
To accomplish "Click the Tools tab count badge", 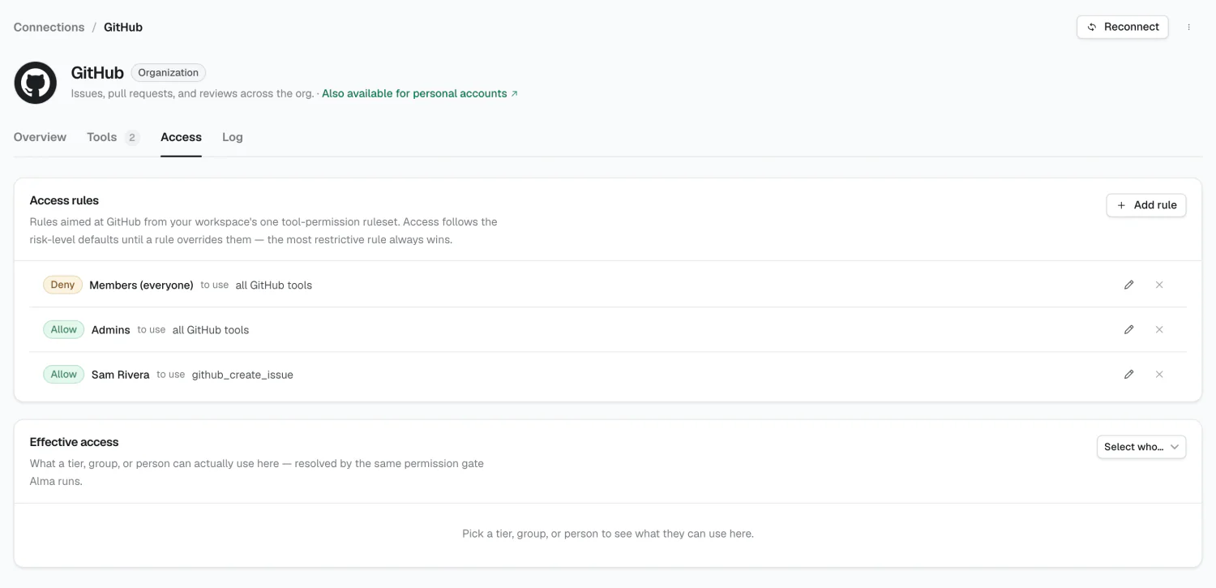I will [x=132, y=138].
